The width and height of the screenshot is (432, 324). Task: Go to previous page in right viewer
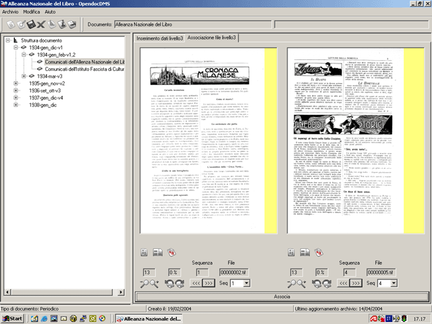tap(344, 283)
